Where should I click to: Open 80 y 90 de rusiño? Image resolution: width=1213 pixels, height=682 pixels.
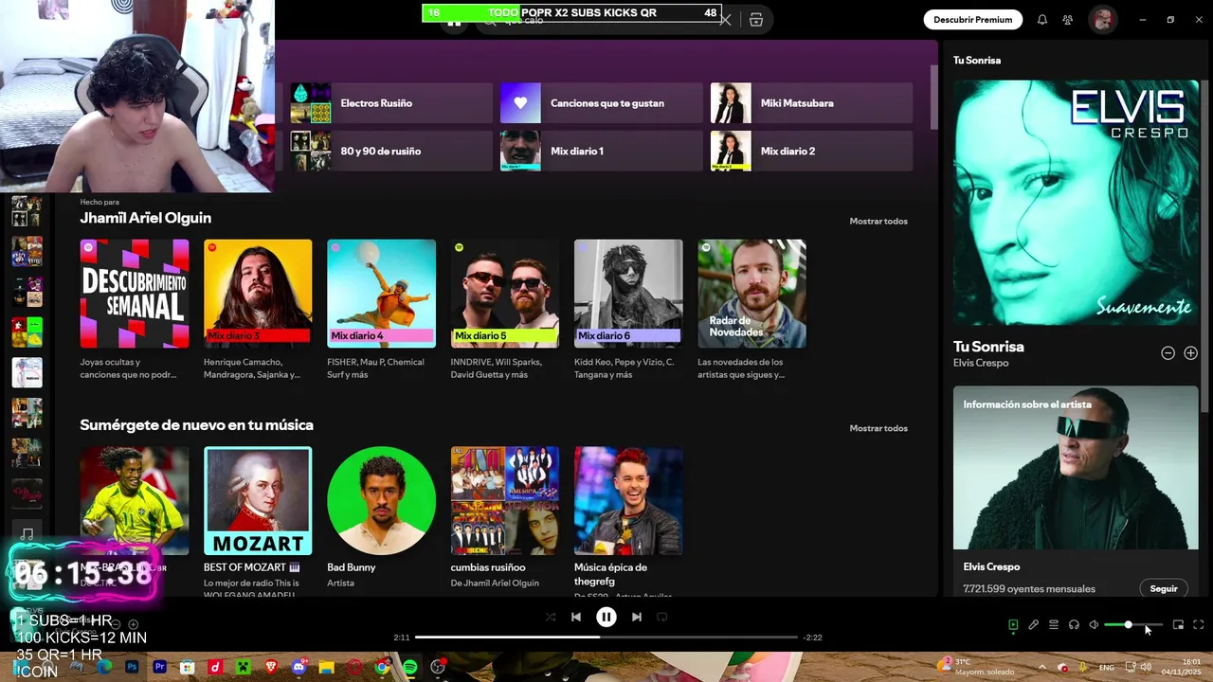click(x=391, y=151)
